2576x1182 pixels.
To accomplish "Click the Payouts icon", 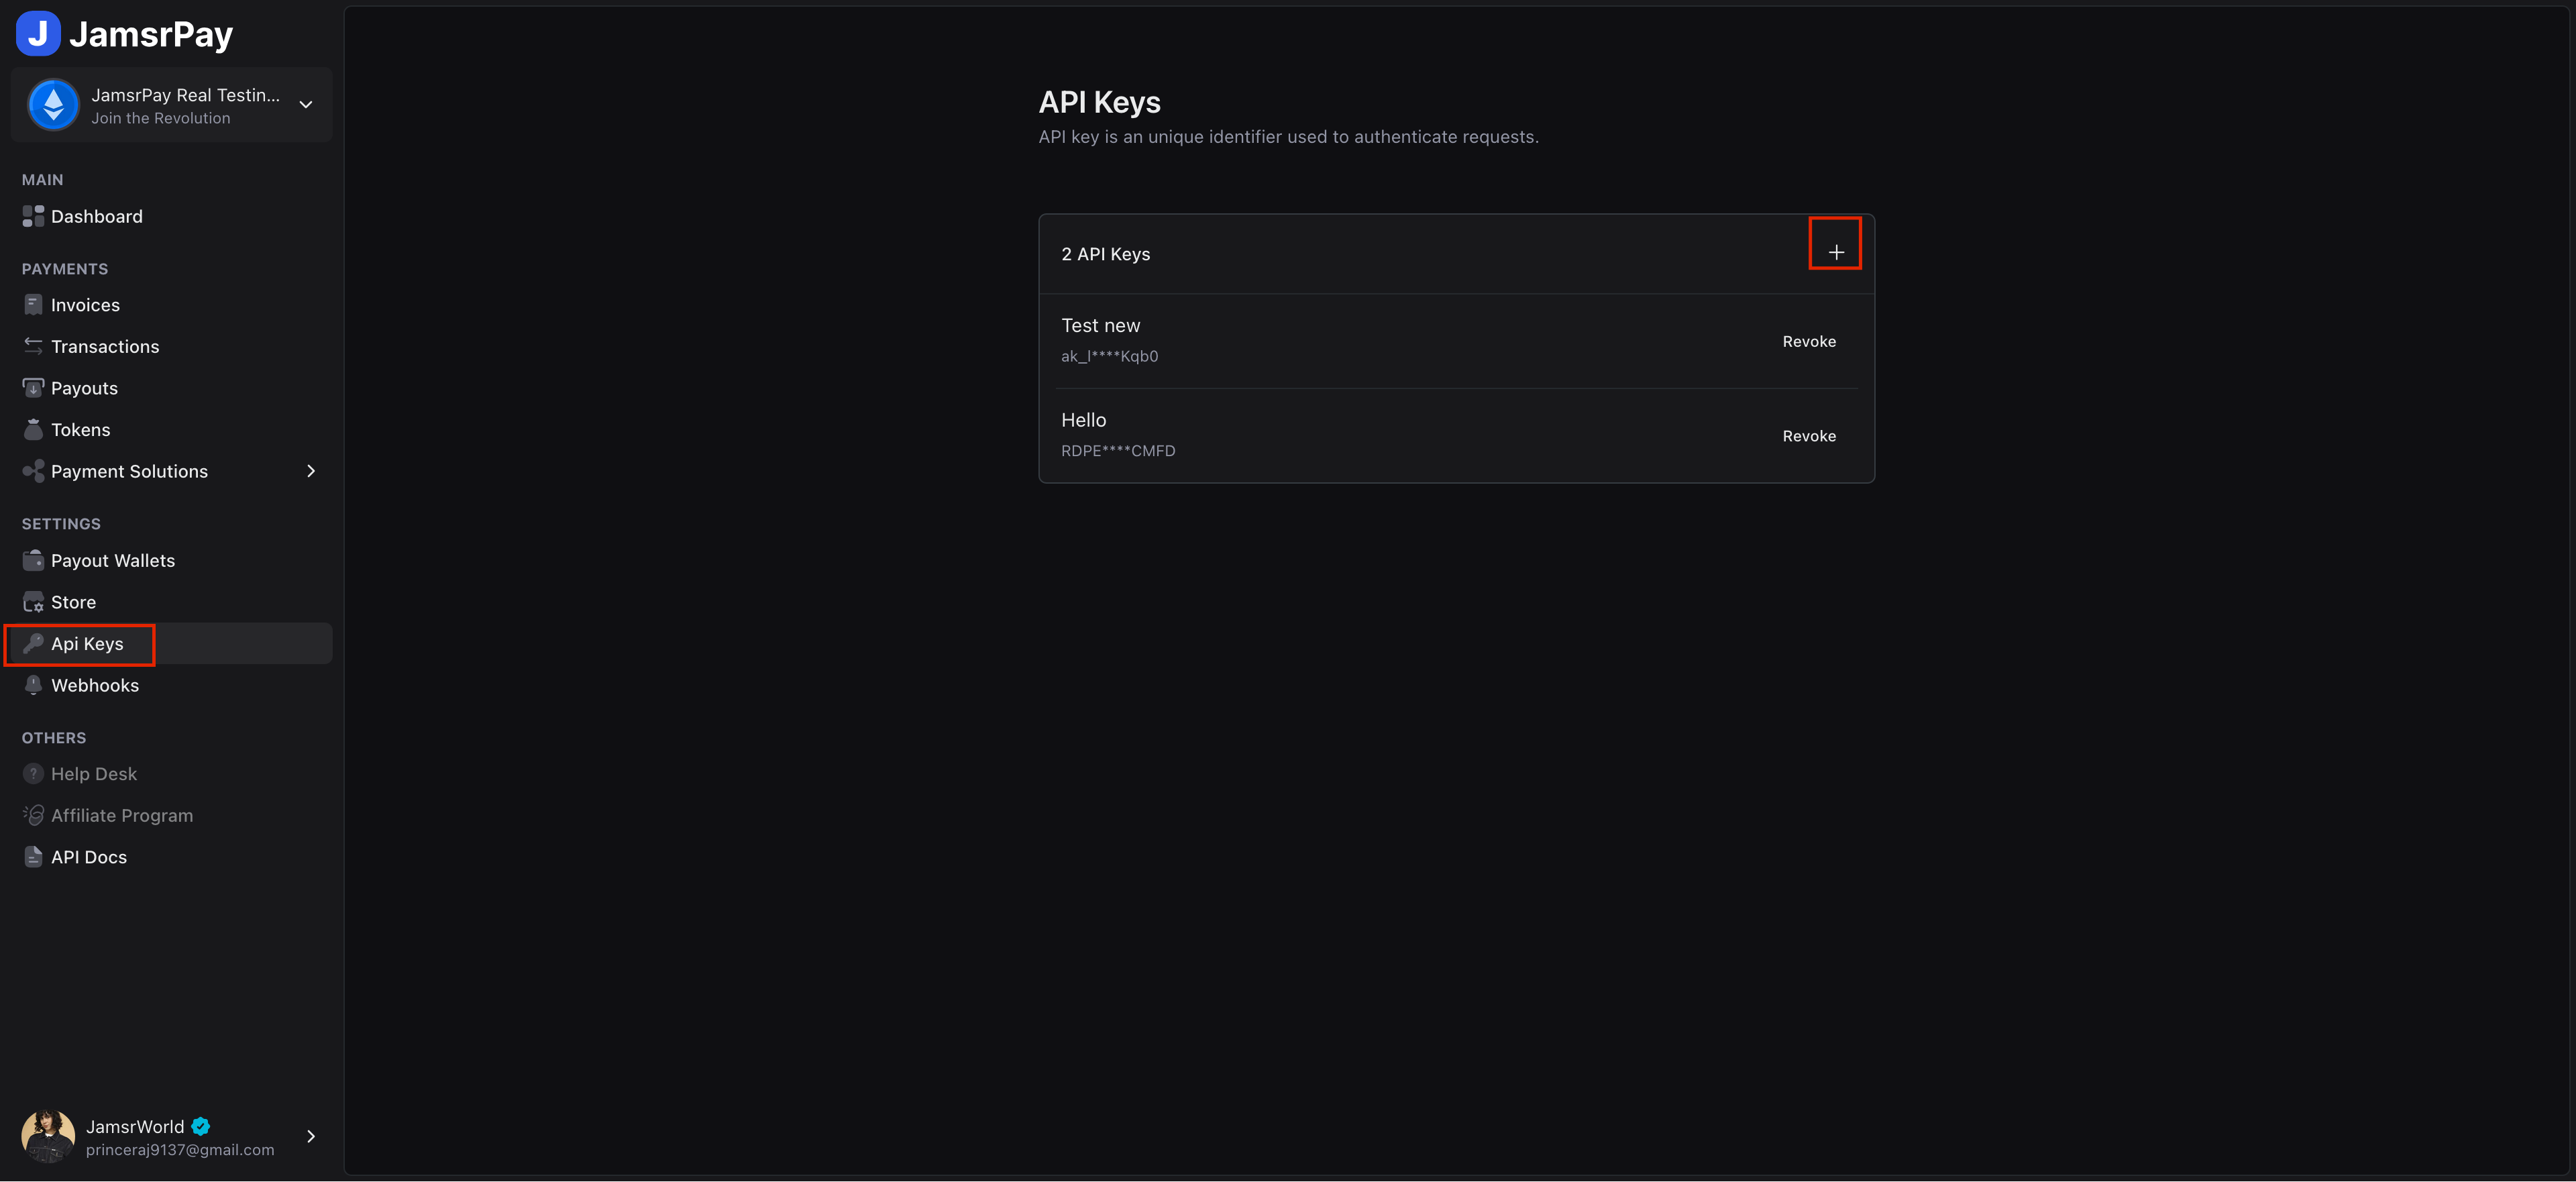I will 33,388.
